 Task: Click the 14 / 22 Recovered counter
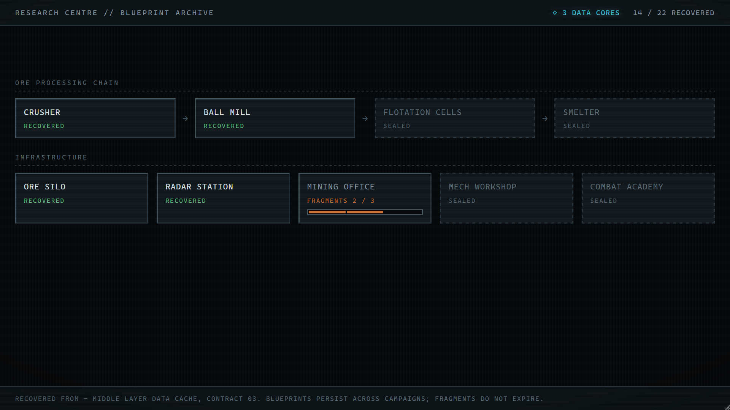point(674,13)
